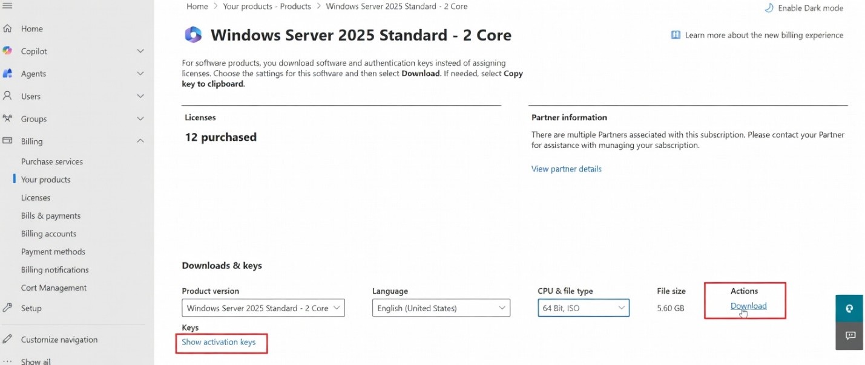Open the feedback chat button
This screenshot has height=365, width=865.
click(x=849, y=336)
